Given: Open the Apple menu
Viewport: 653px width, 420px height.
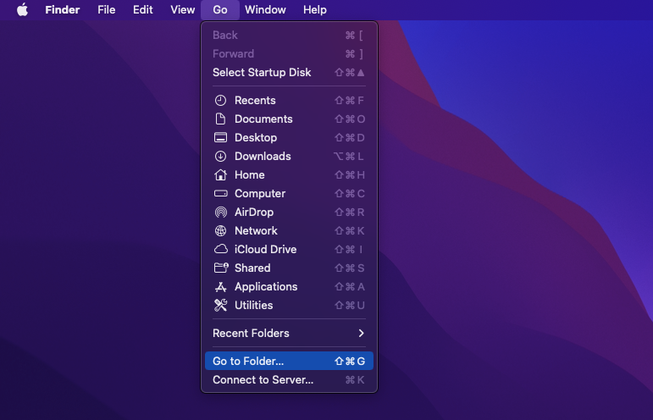Looking at the screenshot, I should point(22,10).
